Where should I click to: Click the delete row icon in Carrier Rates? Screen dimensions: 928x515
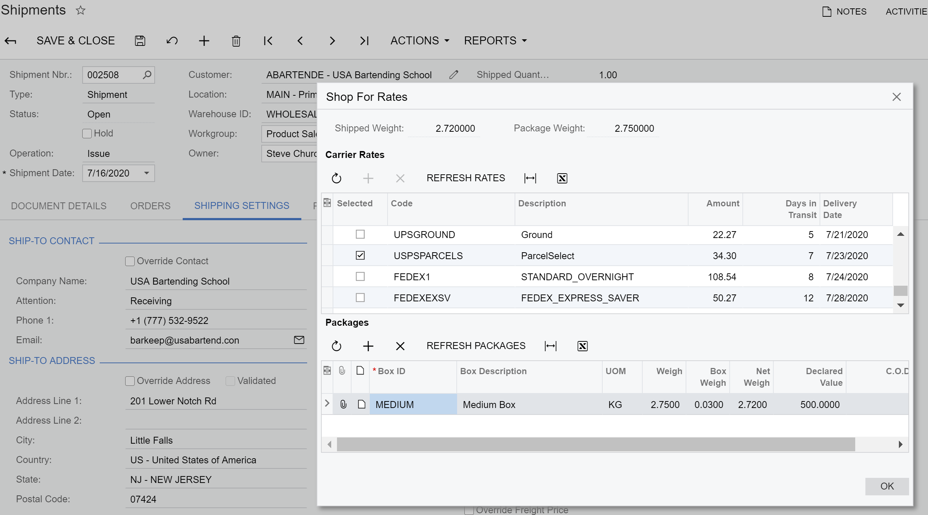pyautogui.click(x=400, y=178)
